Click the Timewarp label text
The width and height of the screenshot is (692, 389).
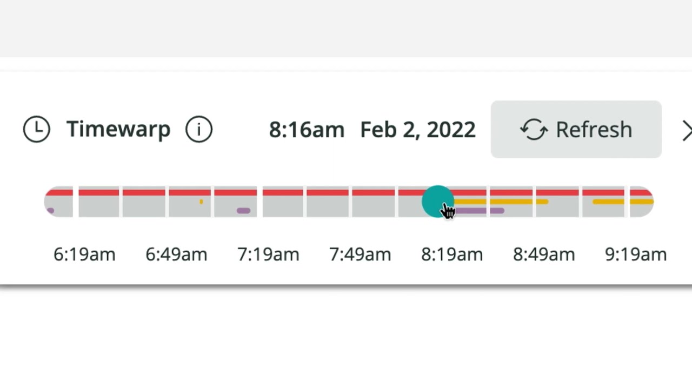(x=118, y=130)
